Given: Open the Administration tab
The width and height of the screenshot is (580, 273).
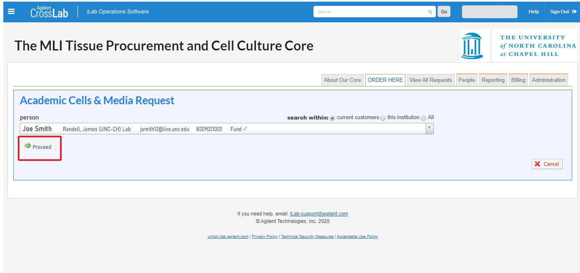Looking at the screenshot, I should coord(549,80).
